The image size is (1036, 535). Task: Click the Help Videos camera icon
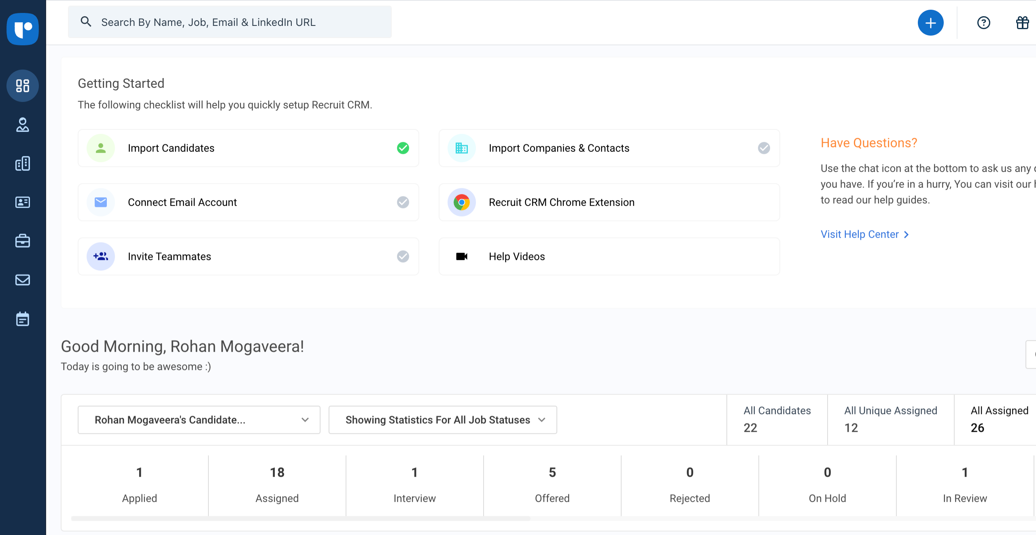(x=462, y=257)
